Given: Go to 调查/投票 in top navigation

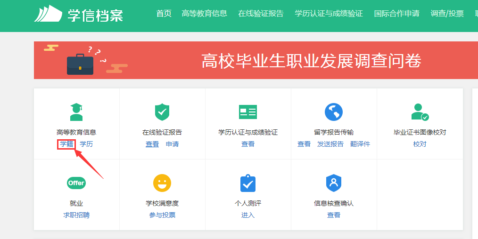Looking at the screenshot, I should [x=447, y=14].
